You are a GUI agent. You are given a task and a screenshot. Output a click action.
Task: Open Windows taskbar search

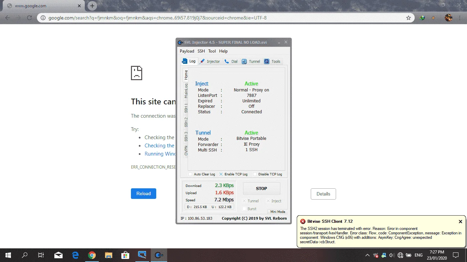[x=25, y=255]
